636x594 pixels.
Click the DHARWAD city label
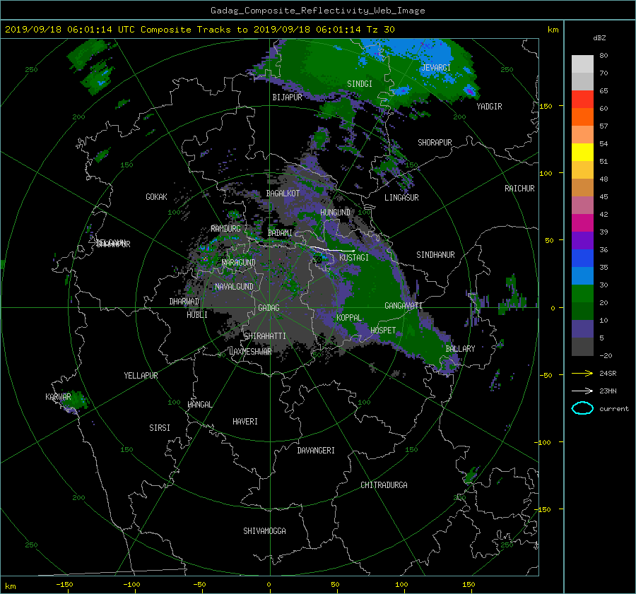pyautogui.click(x=184, y=302)
